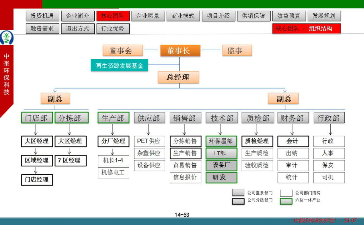
Task: Click the 副总 box above 门店部
Action: point(55,98)
